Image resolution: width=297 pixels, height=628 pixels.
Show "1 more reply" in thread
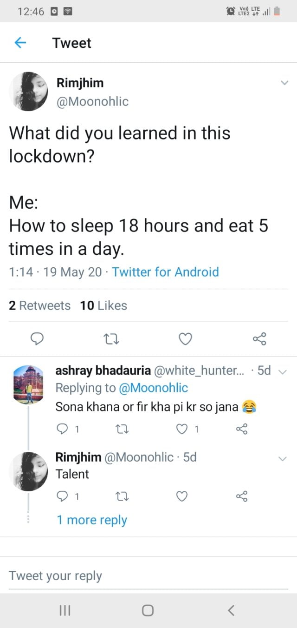(x=92, y=520)
